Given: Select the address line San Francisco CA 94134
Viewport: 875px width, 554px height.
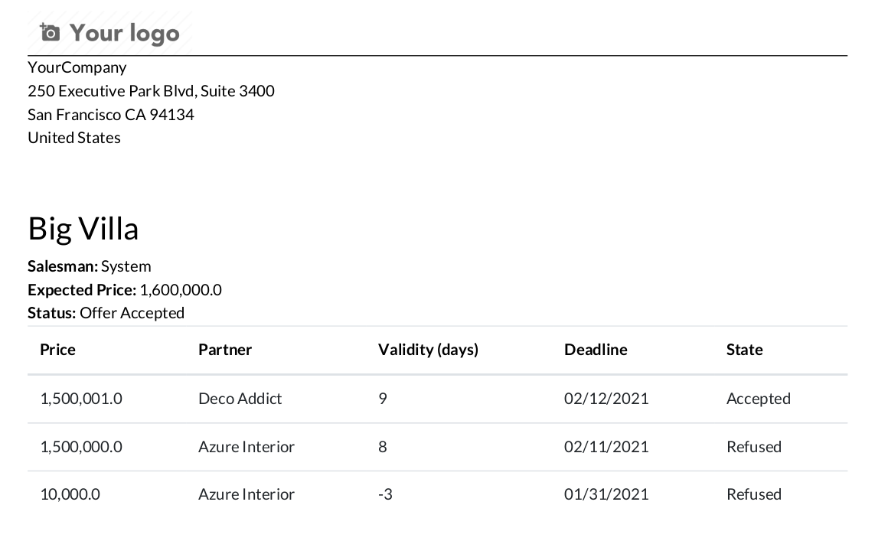Looking at the screenshot, I should pos(110,115).
